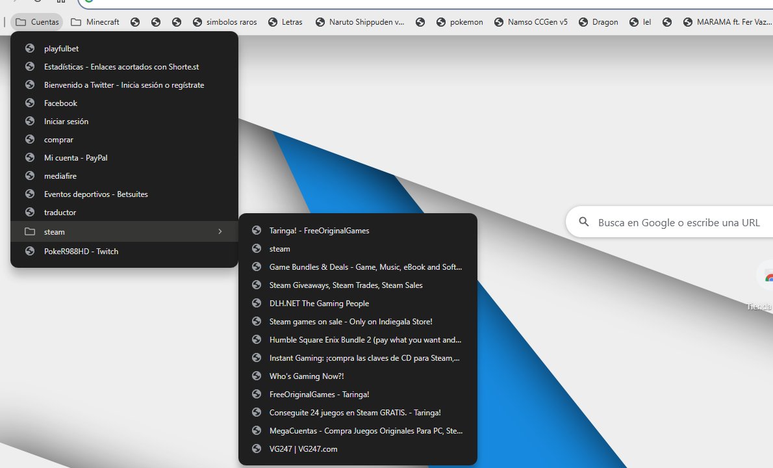Open PokeR988HD - Twitch bookmark
Screen dimensions: 773x468
124,251
